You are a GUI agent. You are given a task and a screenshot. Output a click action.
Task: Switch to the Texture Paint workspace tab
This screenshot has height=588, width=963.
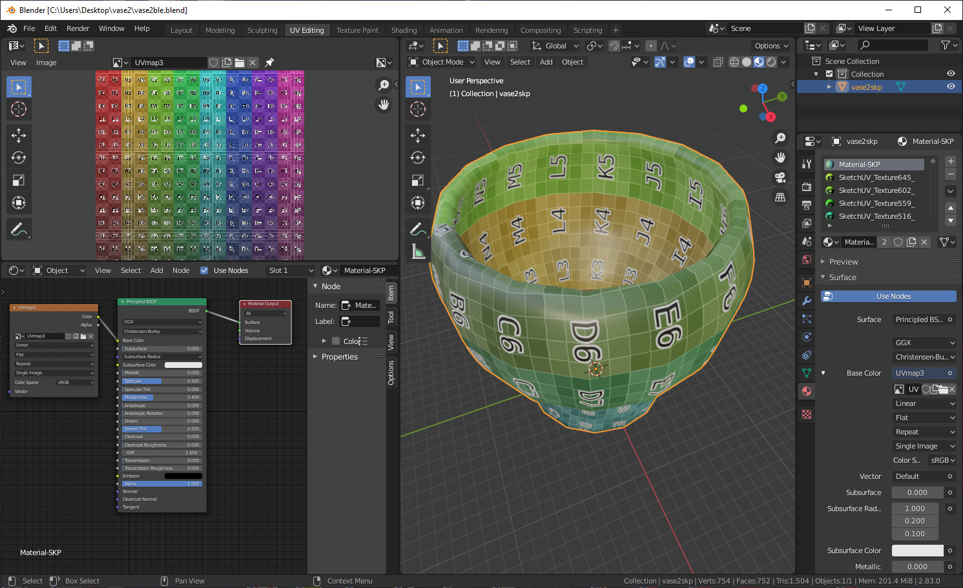[357, 30]
